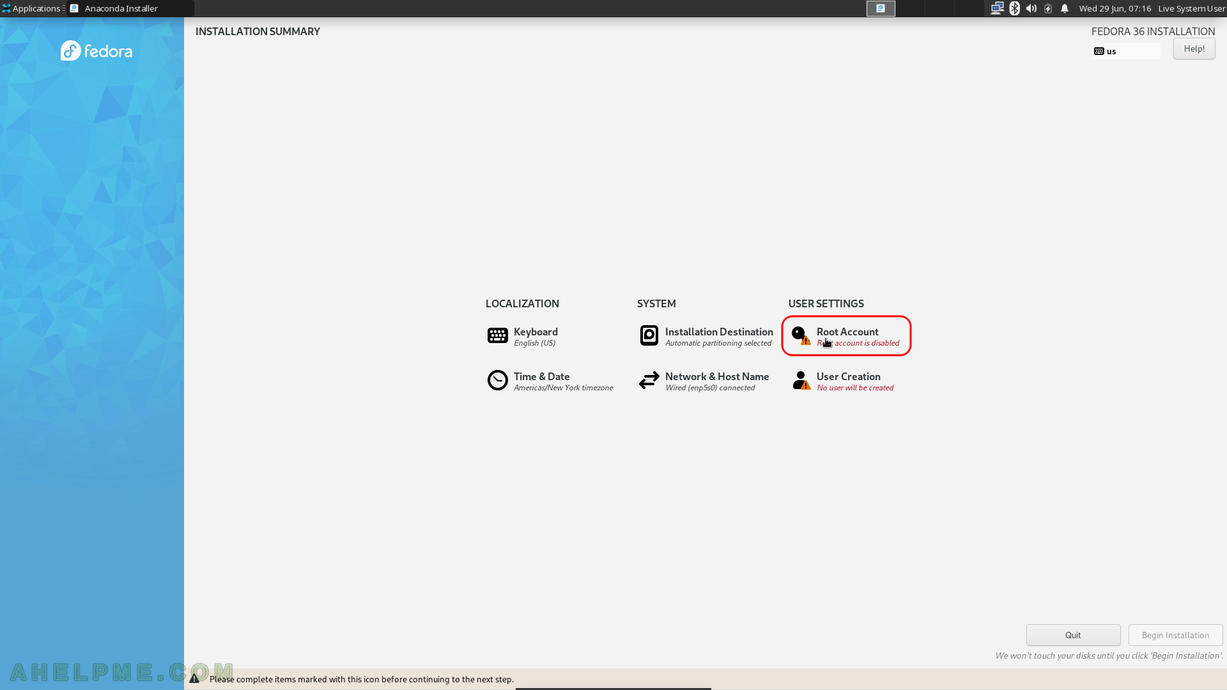Click the Quit button
The image size is (1227, 690).
click(x=1073, y=635)
